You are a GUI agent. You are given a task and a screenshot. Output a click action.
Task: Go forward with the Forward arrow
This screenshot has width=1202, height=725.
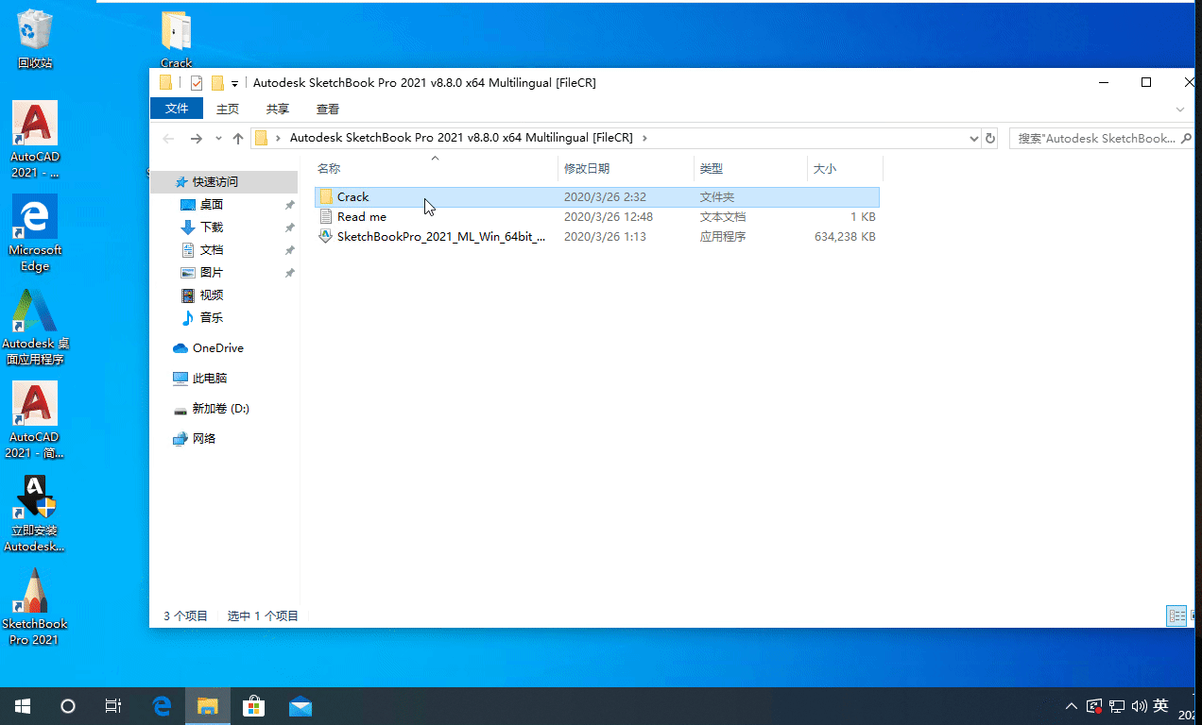[196, 138]
